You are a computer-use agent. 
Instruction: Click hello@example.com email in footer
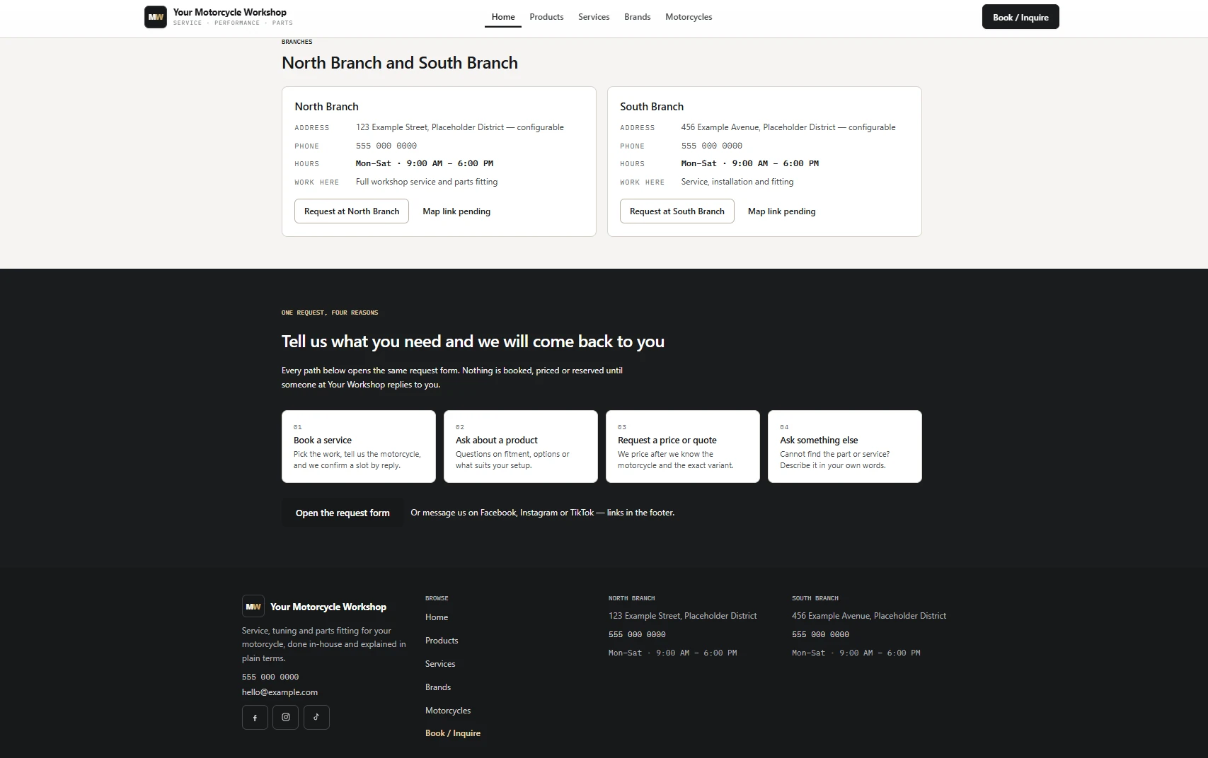(280, 692)
